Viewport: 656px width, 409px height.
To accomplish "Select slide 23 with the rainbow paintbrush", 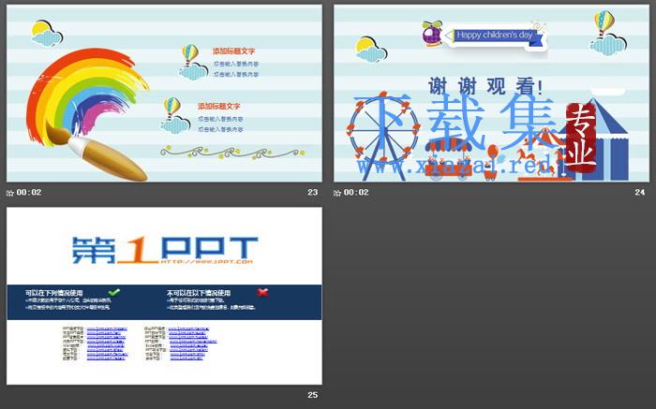I will (164, 94).
